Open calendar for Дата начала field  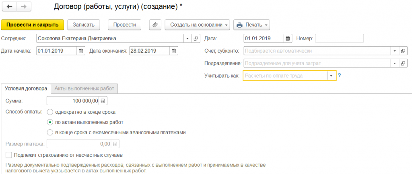[x=80, y=51]
